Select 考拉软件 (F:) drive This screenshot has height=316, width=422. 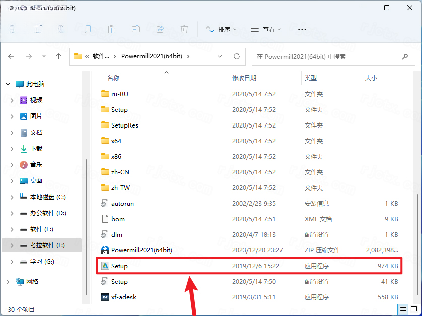41,245
